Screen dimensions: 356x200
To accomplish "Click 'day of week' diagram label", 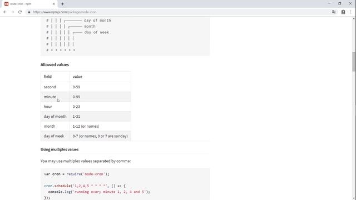I will tap(96, 32).
